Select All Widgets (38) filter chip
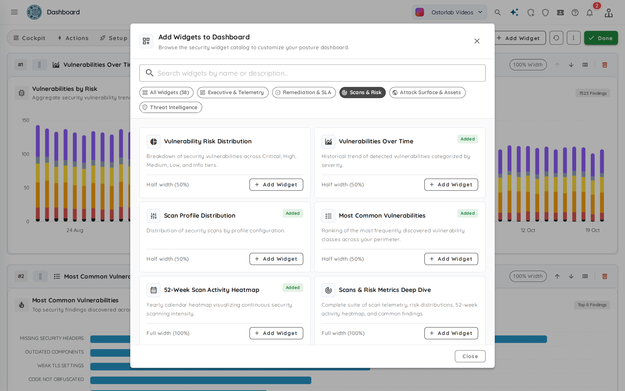625x391 pixels. click(x=166, y=93)
